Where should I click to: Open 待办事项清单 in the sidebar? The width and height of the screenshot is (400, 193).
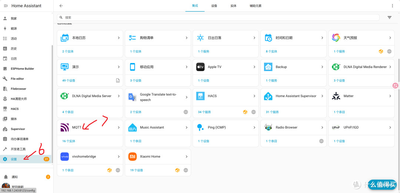(x=26, y=139)
